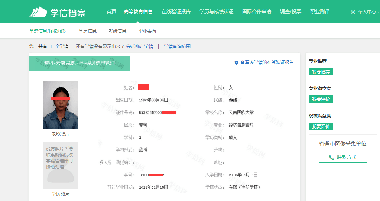
Task: Click the phone icon in 联系方式 button
Action: click(x=331, y=158)
